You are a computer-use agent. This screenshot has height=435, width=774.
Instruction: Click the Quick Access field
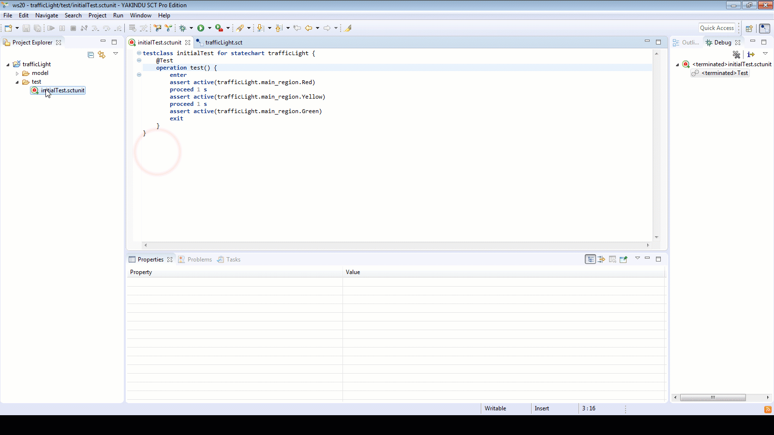point(717,28)
